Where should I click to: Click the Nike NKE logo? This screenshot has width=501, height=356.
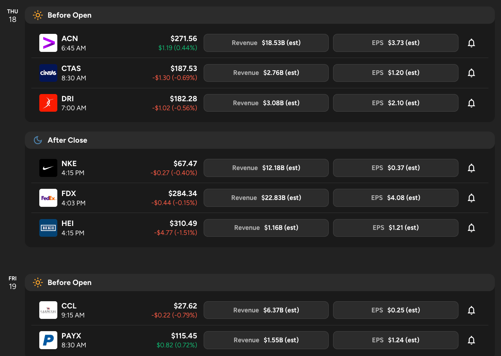48,168
